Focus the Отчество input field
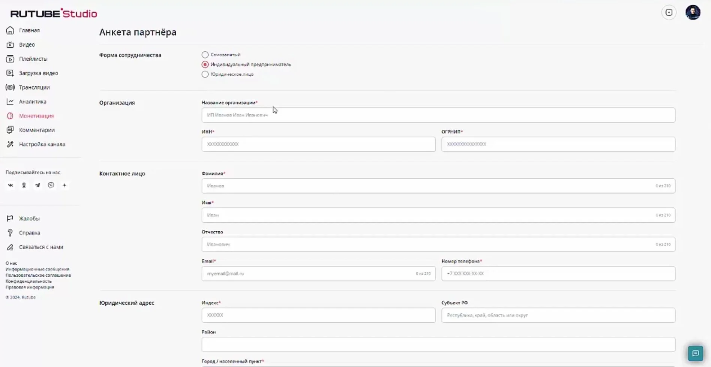The image size is (711, 367). click(438, 244)
